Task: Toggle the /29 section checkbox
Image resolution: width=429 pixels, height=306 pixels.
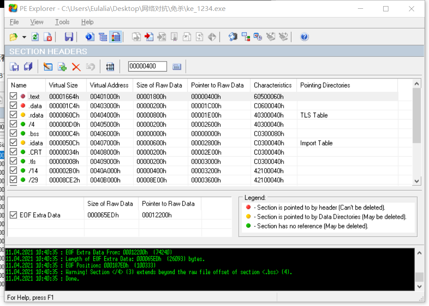Action: [x=14, y=180]
